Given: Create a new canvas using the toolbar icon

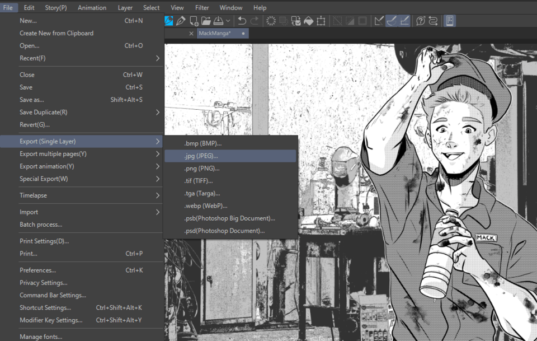Looking at the screenshot, I should (193, 21).
